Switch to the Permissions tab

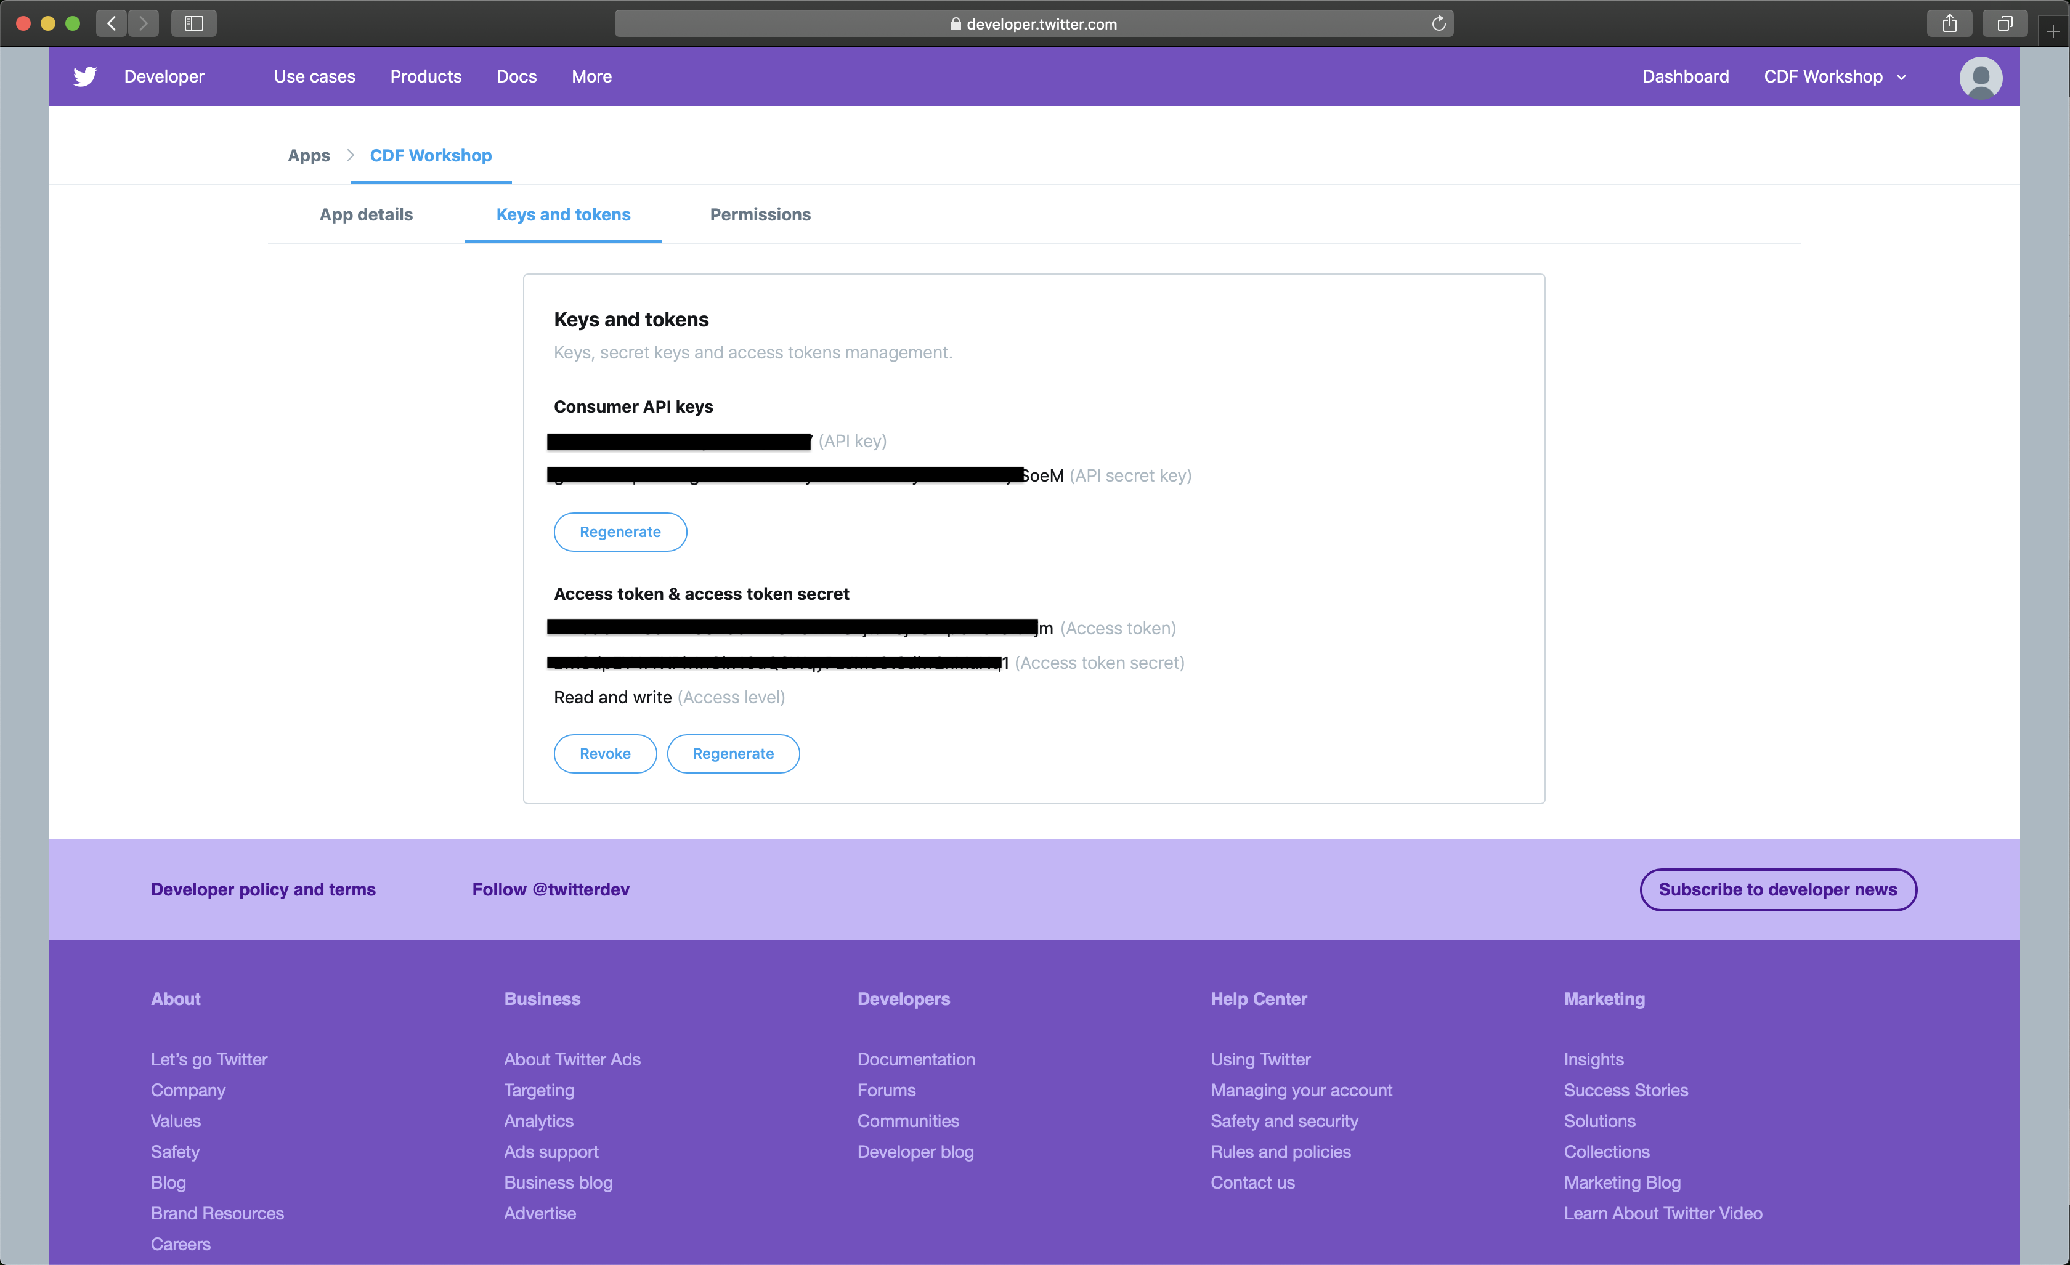click(760, 214)
